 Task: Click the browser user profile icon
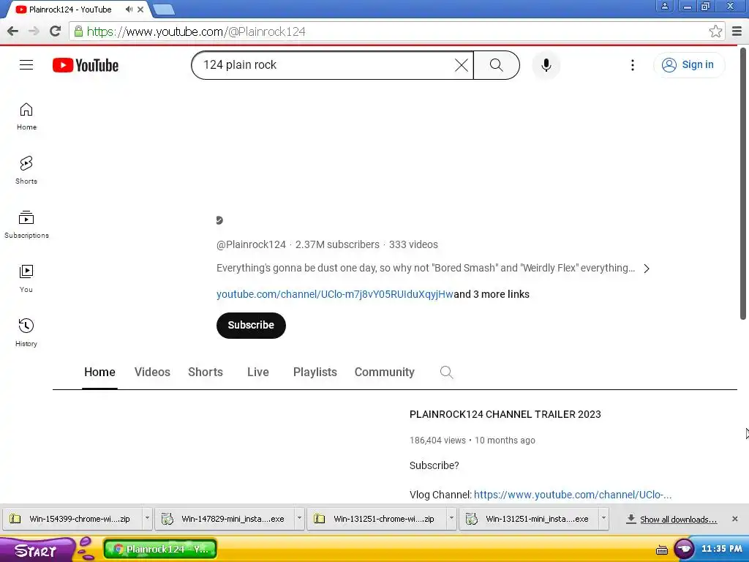(x=664, y=6)
